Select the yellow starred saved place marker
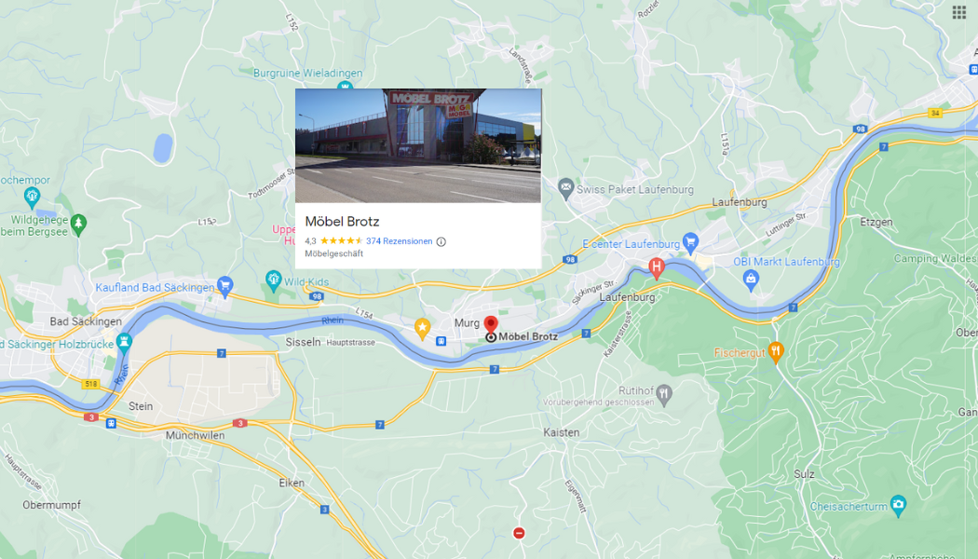Screen dimensions: 978x559 (x=422, y=328)
